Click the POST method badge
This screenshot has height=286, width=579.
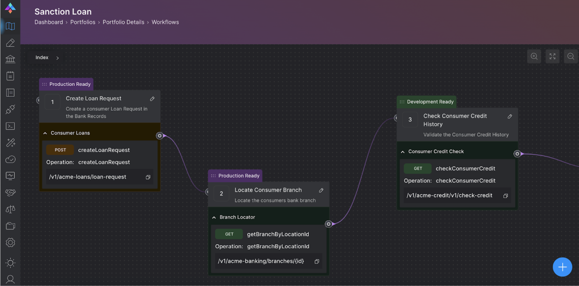click(x=60, y=150)
